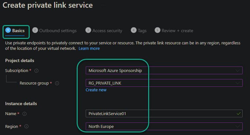
Task: Click the Name field info icon
Action: click(24, 114)
